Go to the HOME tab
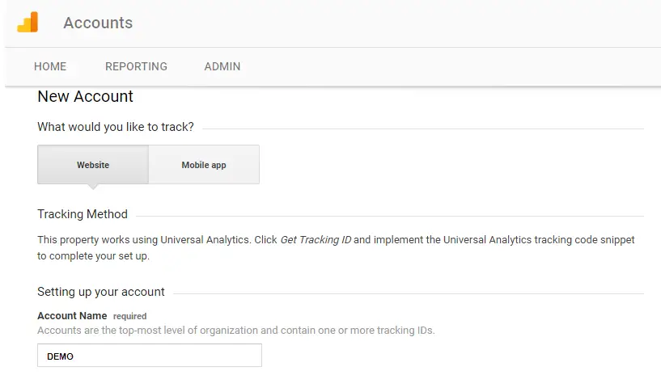 click(50, 66)
